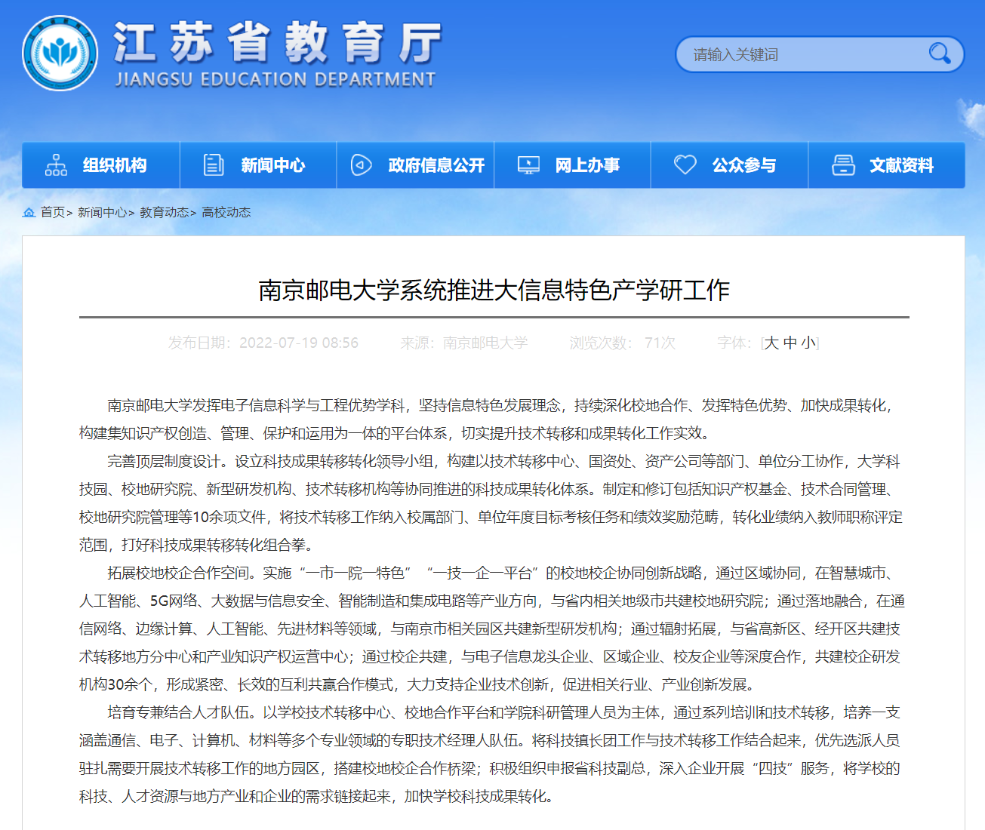Set font size to 中 (medium)

pyautogui.click(x=790, y=343)
